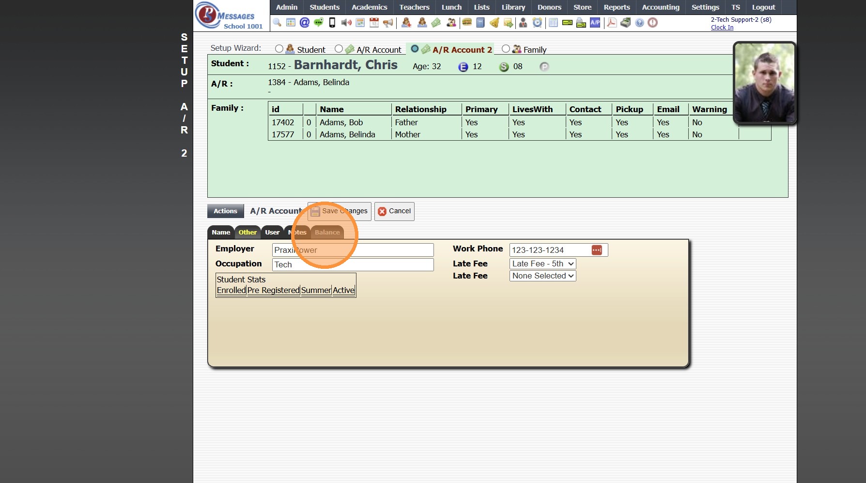Click the green S badge icon
The image size is (866, 483).
click(x=504, y=67)
